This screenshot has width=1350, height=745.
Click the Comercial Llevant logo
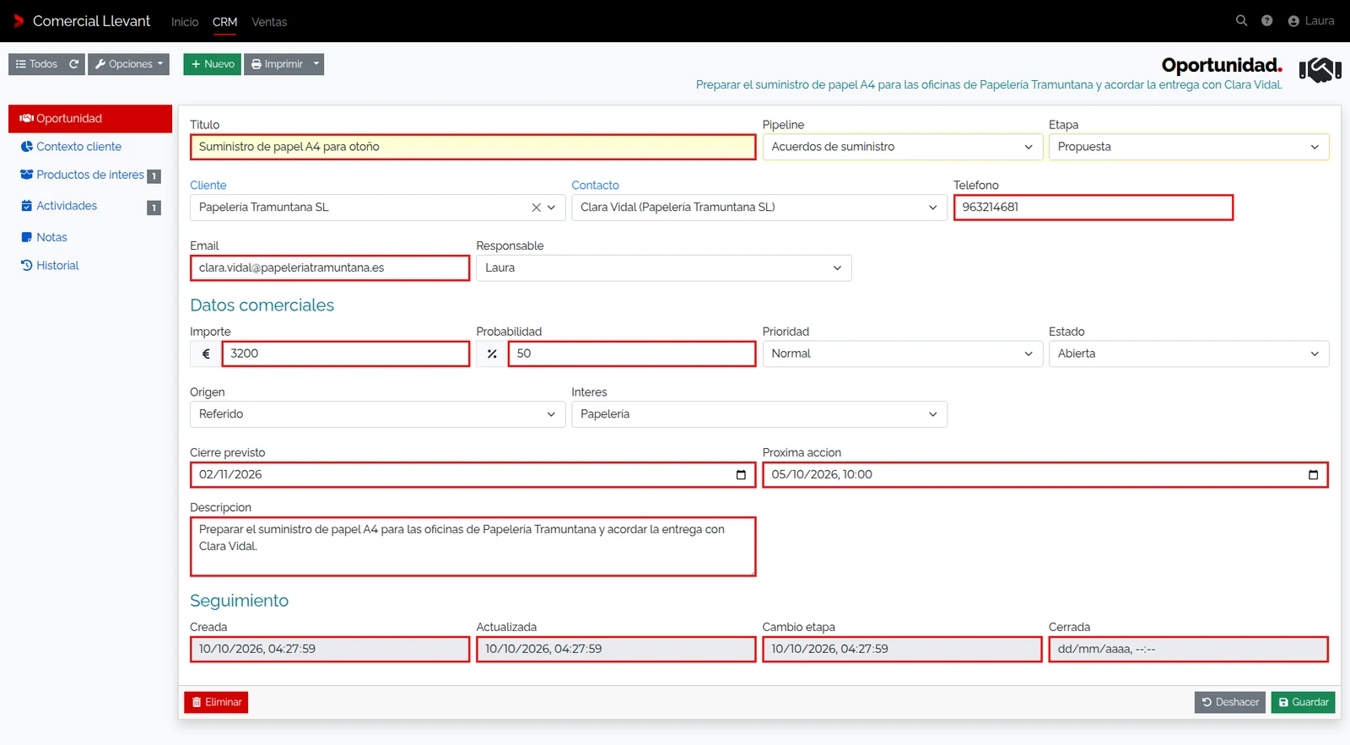(x=82, y=21)
